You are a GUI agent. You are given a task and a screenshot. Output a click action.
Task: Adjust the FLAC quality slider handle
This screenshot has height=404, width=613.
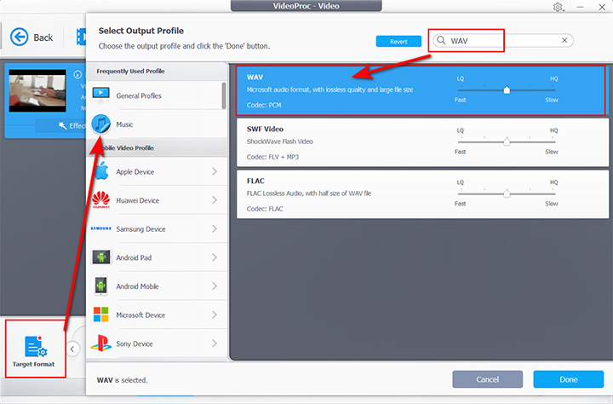click(x=507, y=193)
